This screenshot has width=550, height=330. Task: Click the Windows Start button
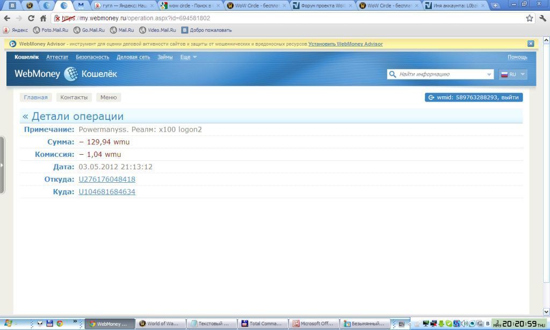point(8,324)
